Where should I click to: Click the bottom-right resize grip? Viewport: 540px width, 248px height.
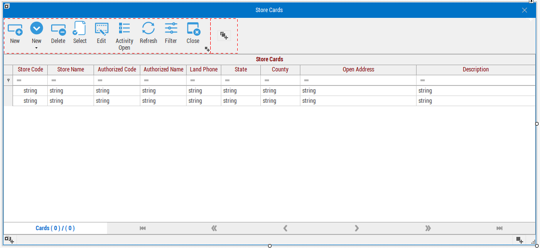533,242
